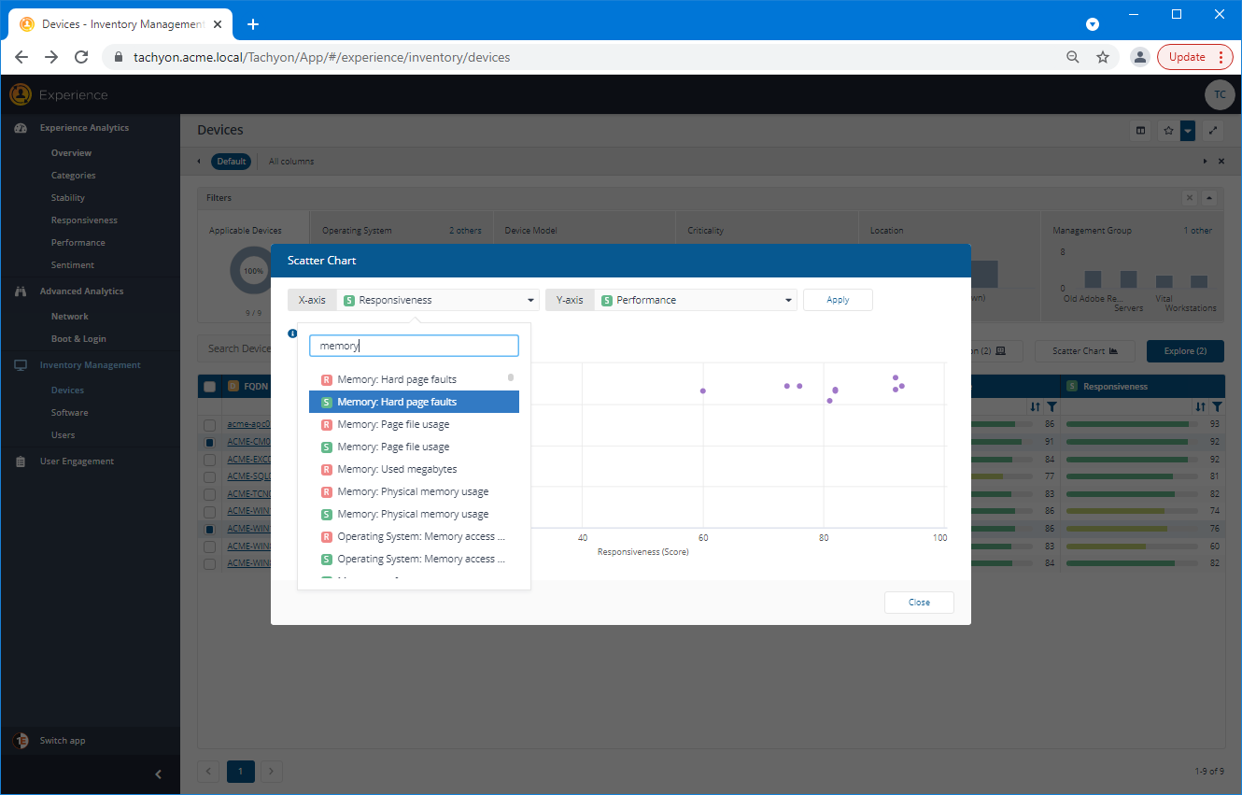The width and height of the screenshot is (1242, 795).
Task: Click the Experience app logo
Action: [x=21, y=94]
